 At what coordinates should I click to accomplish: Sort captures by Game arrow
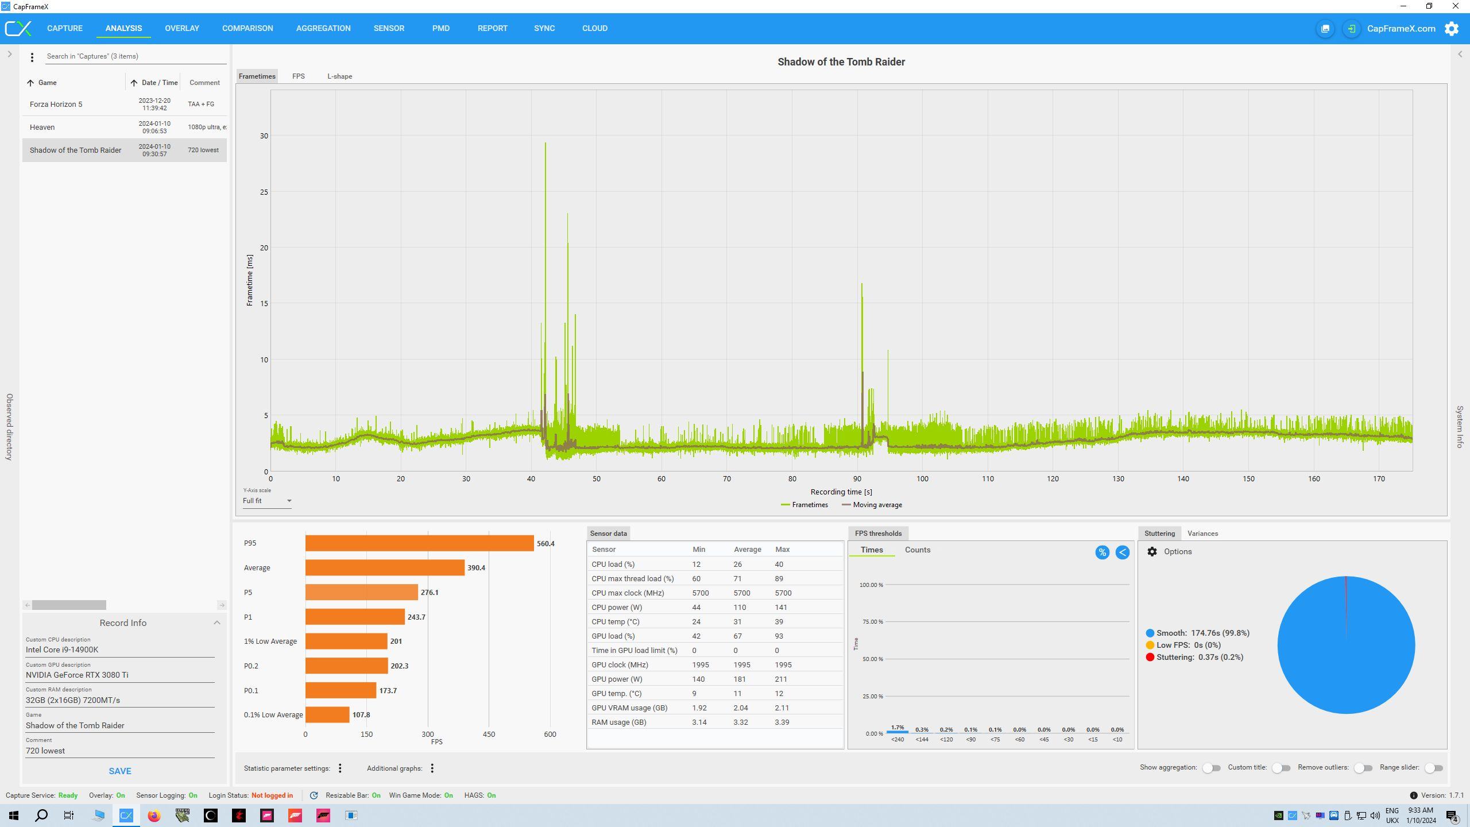click(30, 83)
